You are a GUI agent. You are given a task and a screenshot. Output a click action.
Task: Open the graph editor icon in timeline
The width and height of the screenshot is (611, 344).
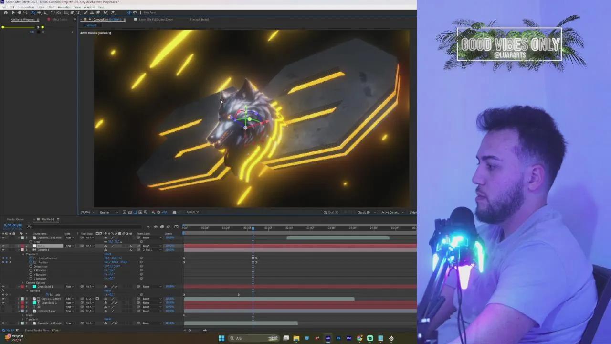coord(176,227)
